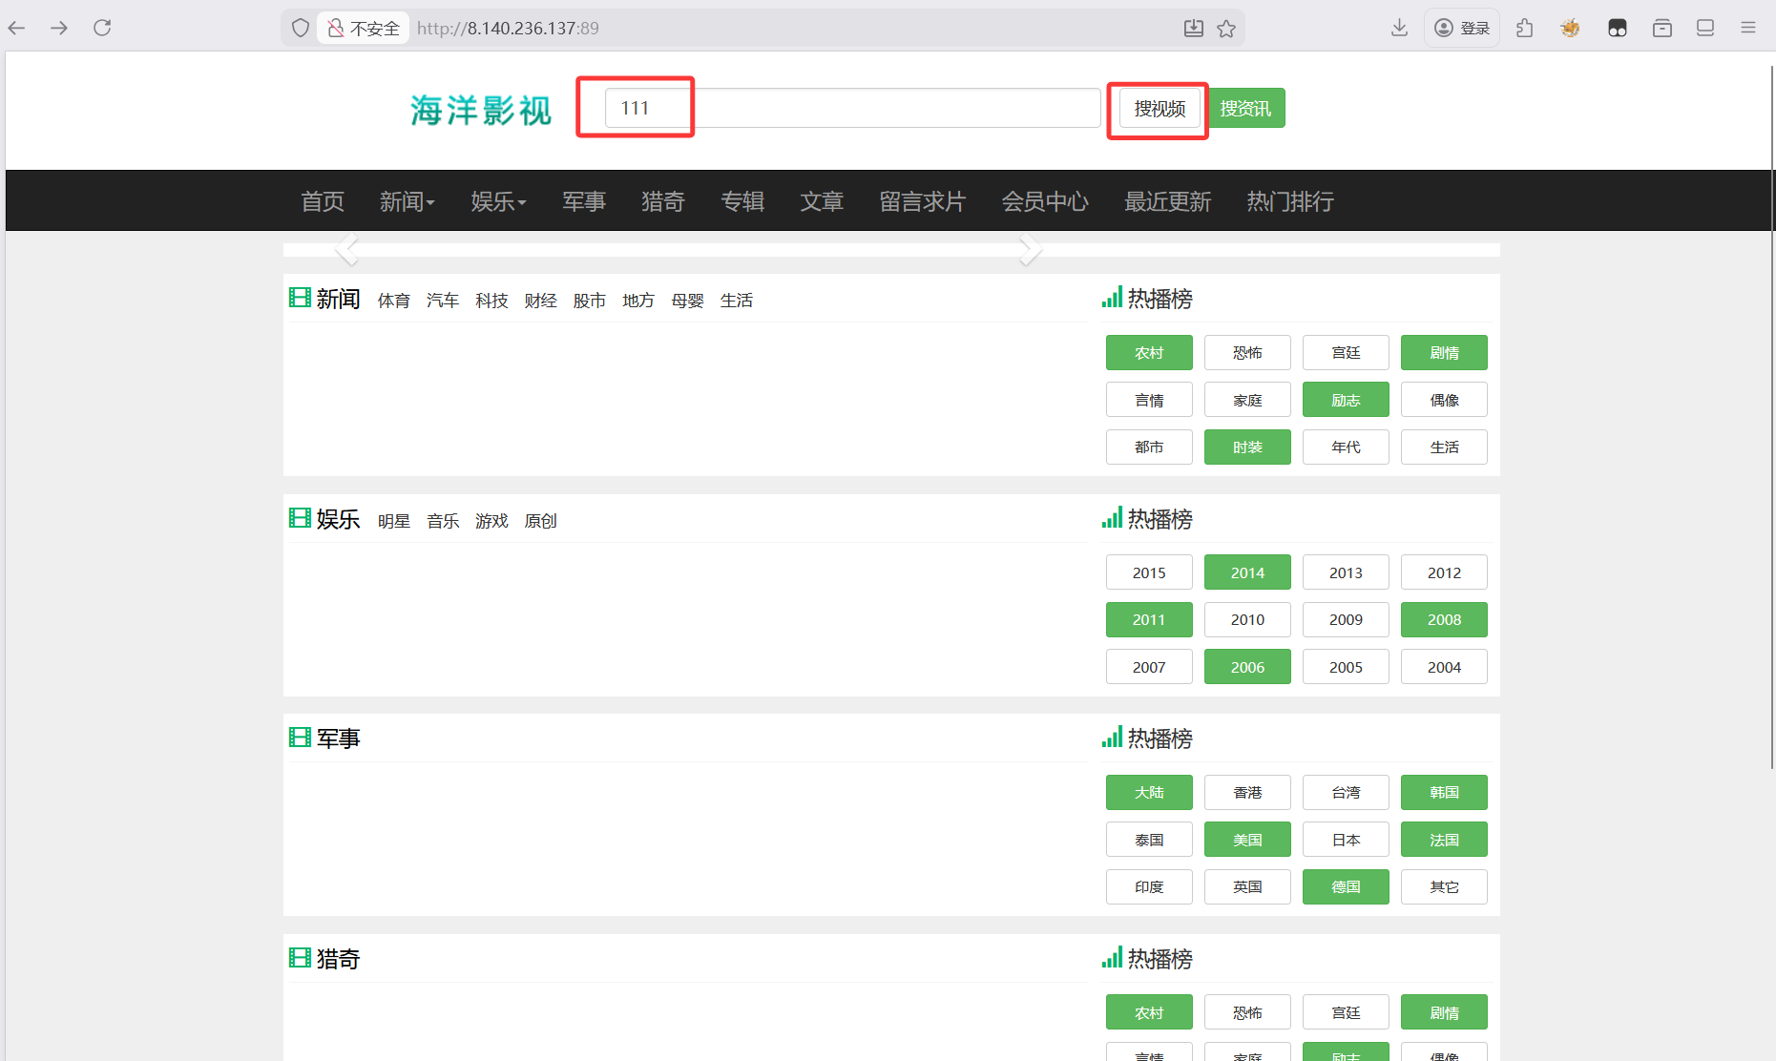Screen dimensions: 1776x1061
Task: Open the 会员中心 navigation menu item
Action: 1044,201
